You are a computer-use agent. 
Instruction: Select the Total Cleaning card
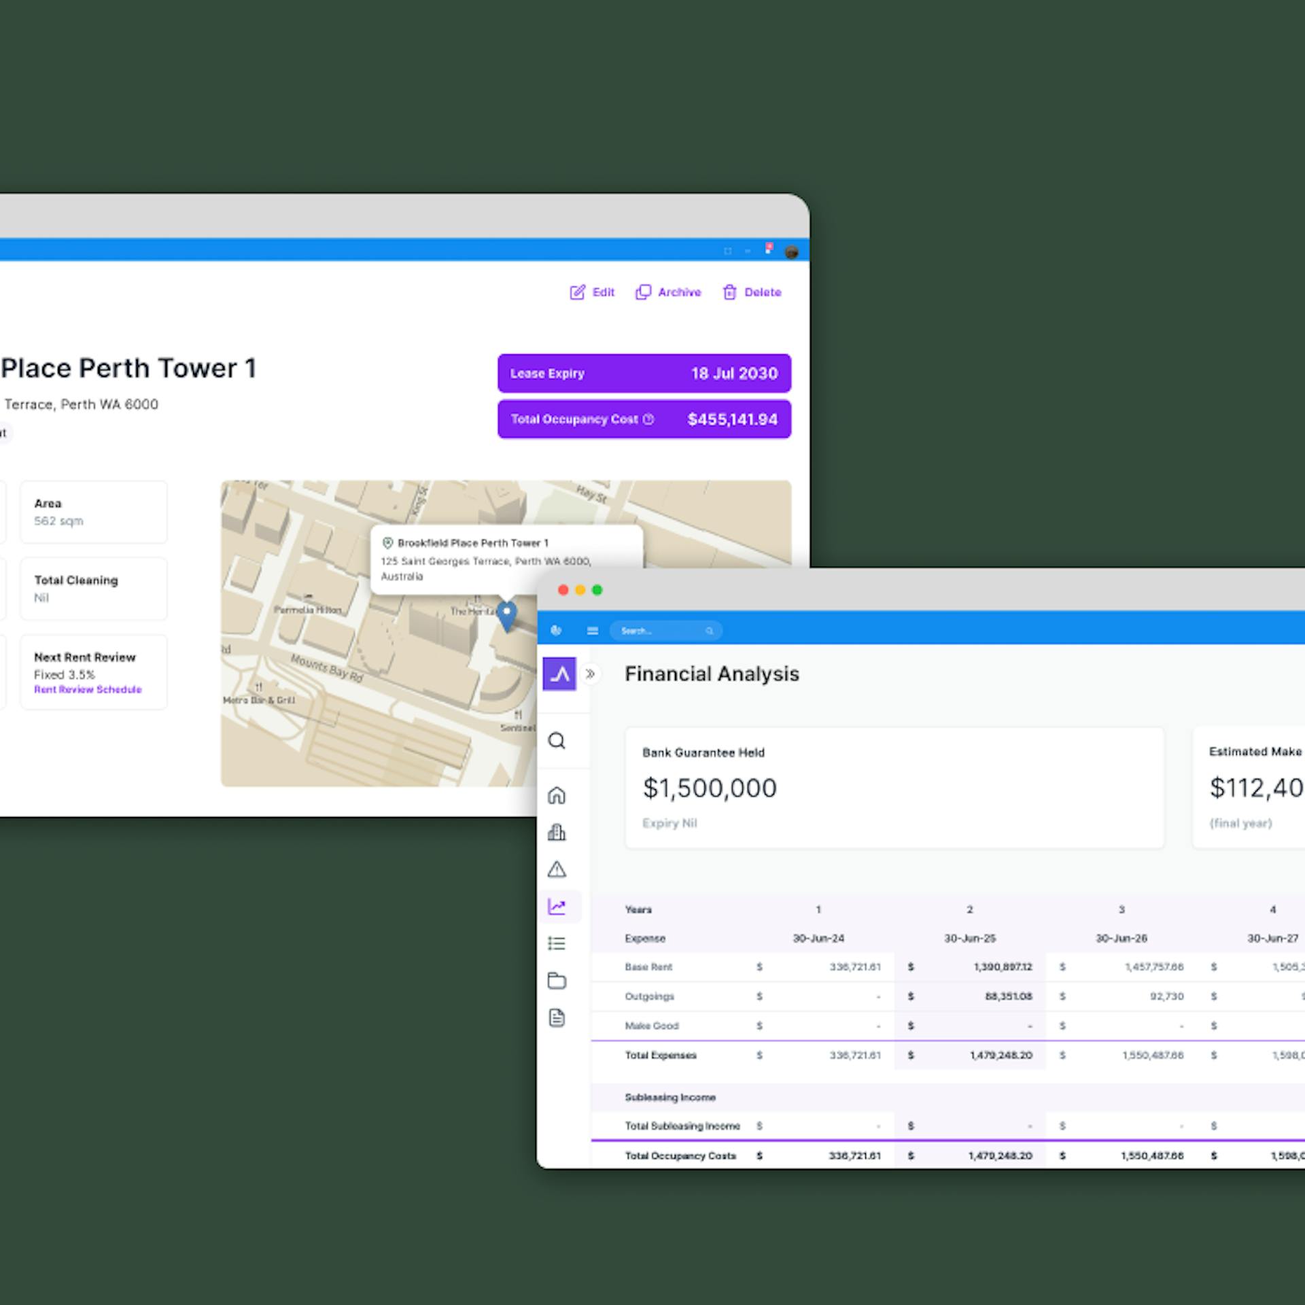coord(94,589)
